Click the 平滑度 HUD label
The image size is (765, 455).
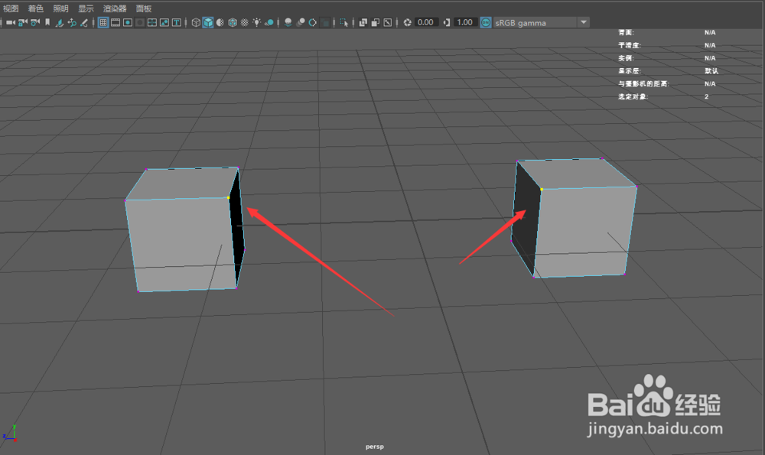630,45
